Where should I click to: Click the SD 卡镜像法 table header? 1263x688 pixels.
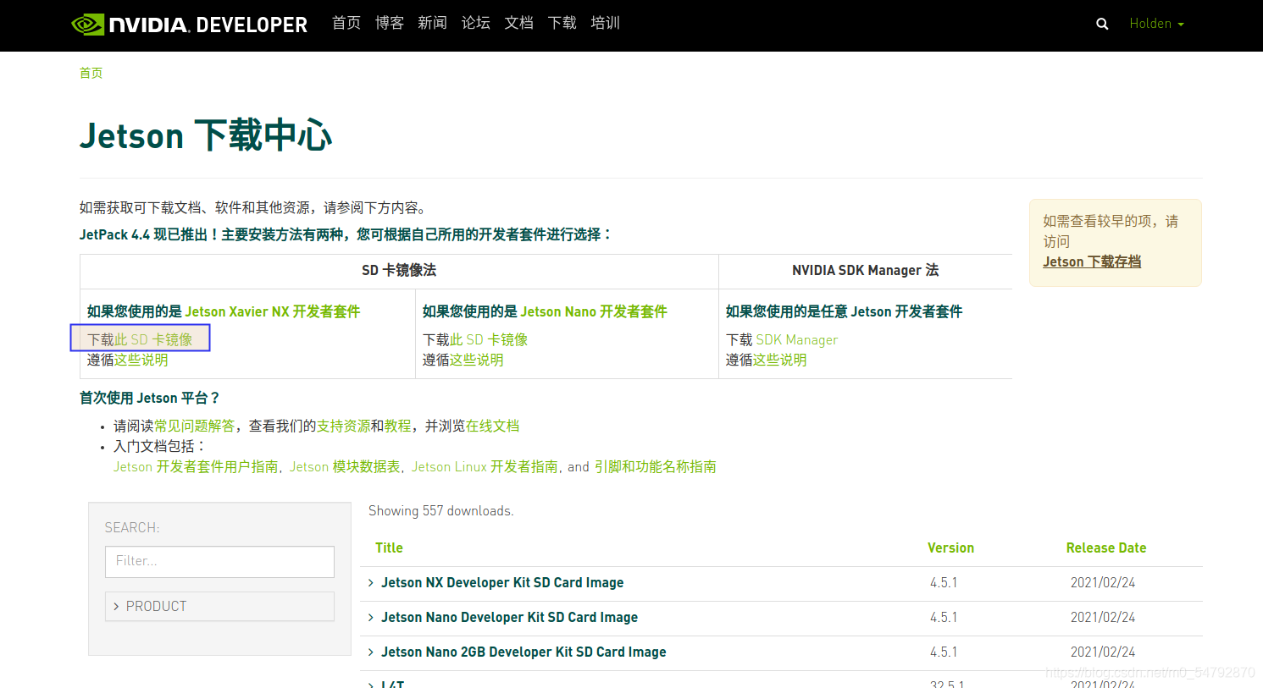coord(399,270)
